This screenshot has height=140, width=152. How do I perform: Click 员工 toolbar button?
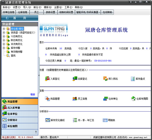[x=36, y=12]
